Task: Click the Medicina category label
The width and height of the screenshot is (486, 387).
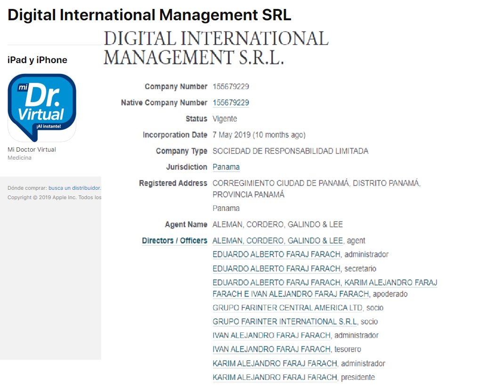Action: (19, 158)
